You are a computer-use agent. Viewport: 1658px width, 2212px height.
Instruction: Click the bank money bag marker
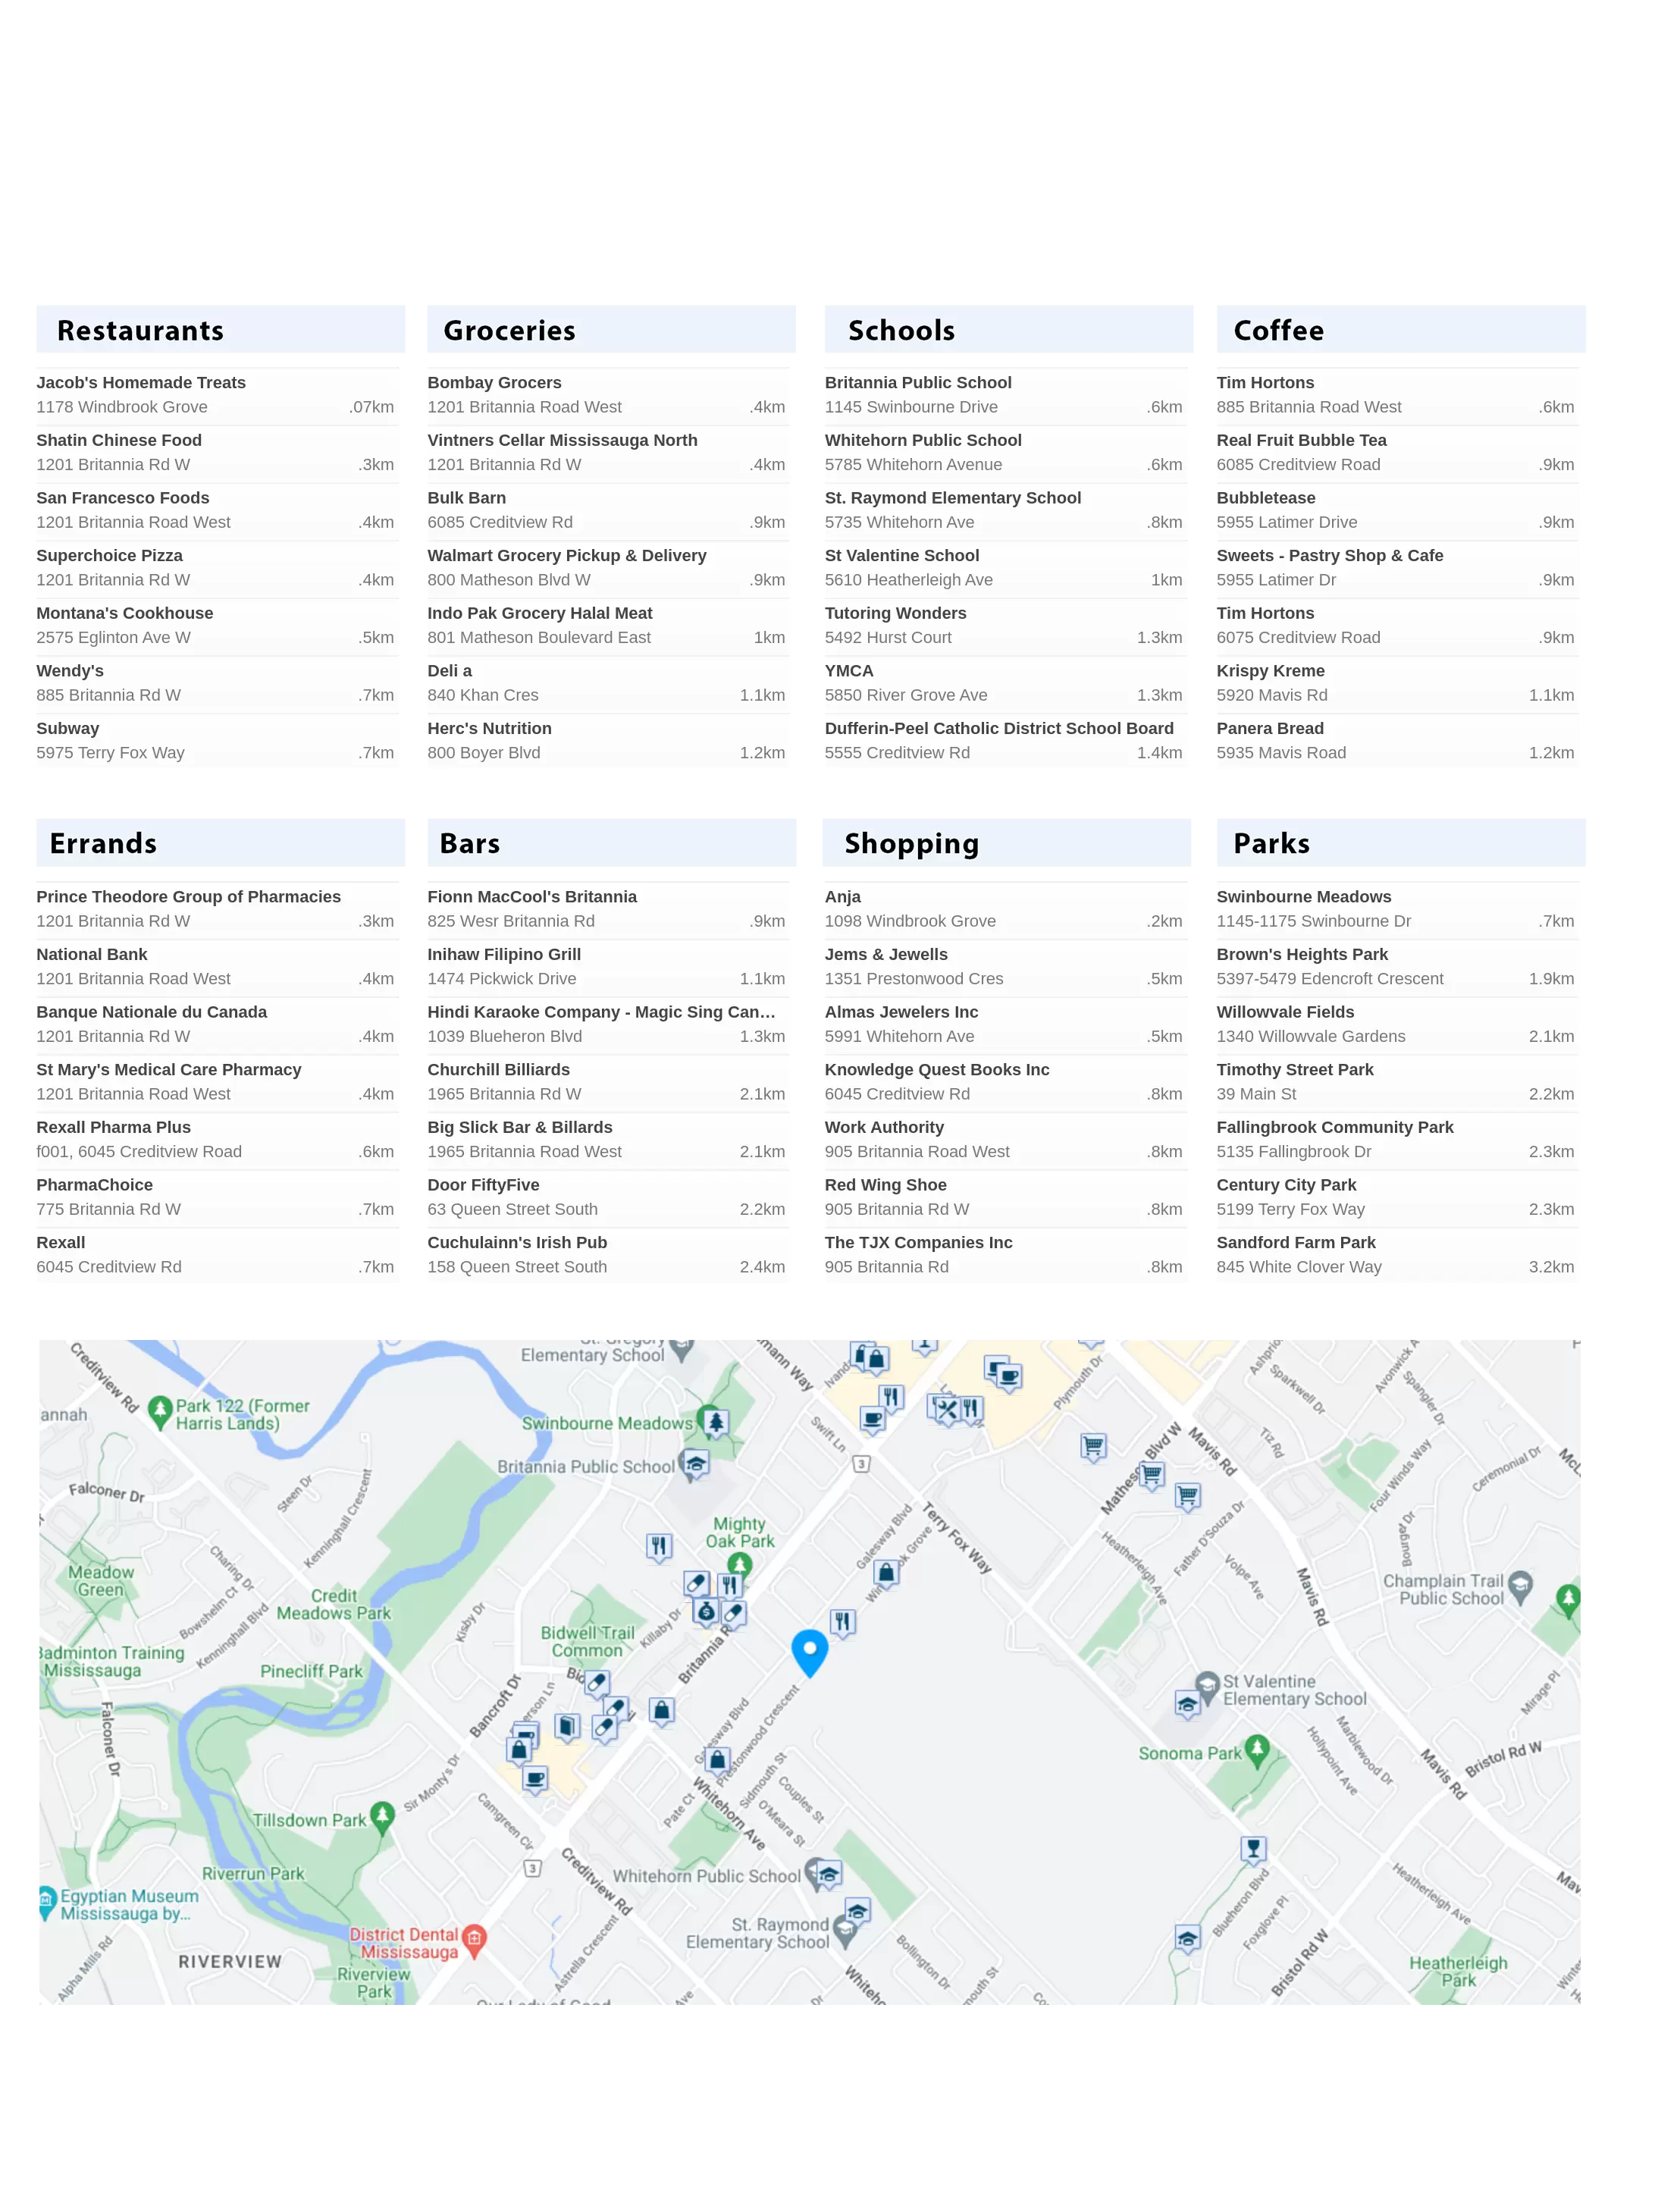tap(706, 1611)
